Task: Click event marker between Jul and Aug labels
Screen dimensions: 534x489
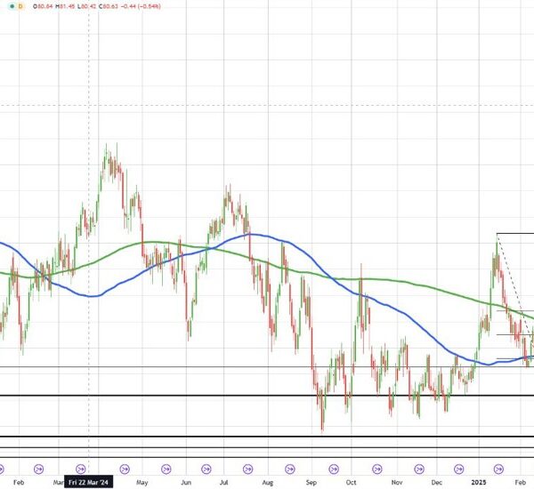Action: point(249,465)
